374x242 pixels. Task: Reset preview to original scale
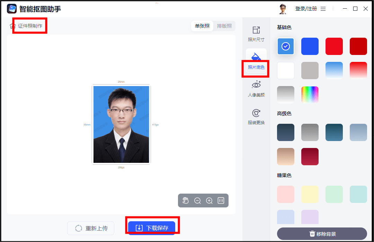click(221, 201)
